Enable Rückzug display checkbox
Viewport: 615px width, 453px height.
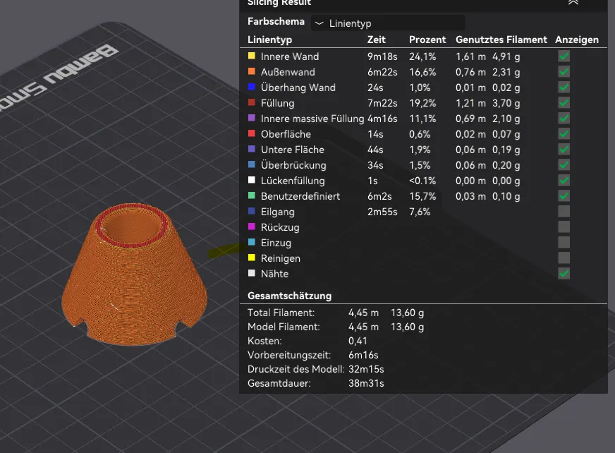point(564,227)
